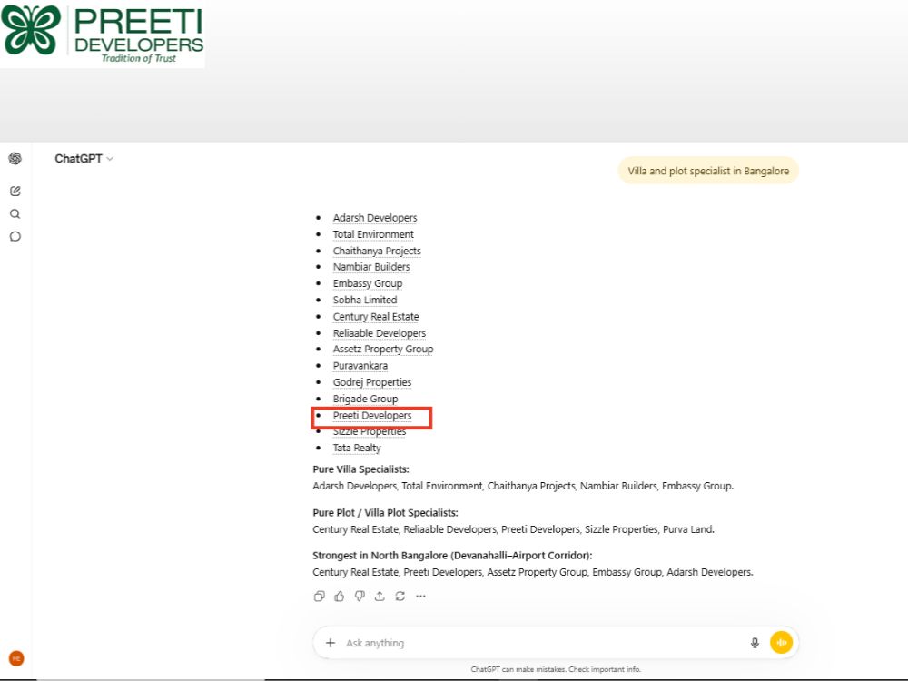This screenshot has height=681, width=908.
Task: Open the search chats magnifier icon
Action: tap(15, 213)
